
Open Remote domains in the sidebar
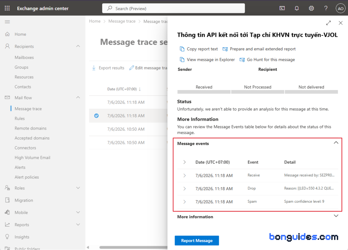tap(30, 128)
